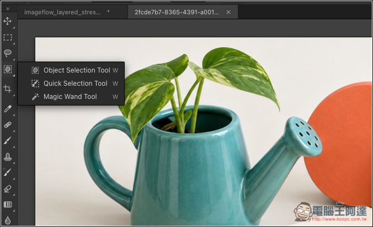Choose Quick Selection Tool from flyout menu
The image size is (373, 227).
click(x=71, y=84)
